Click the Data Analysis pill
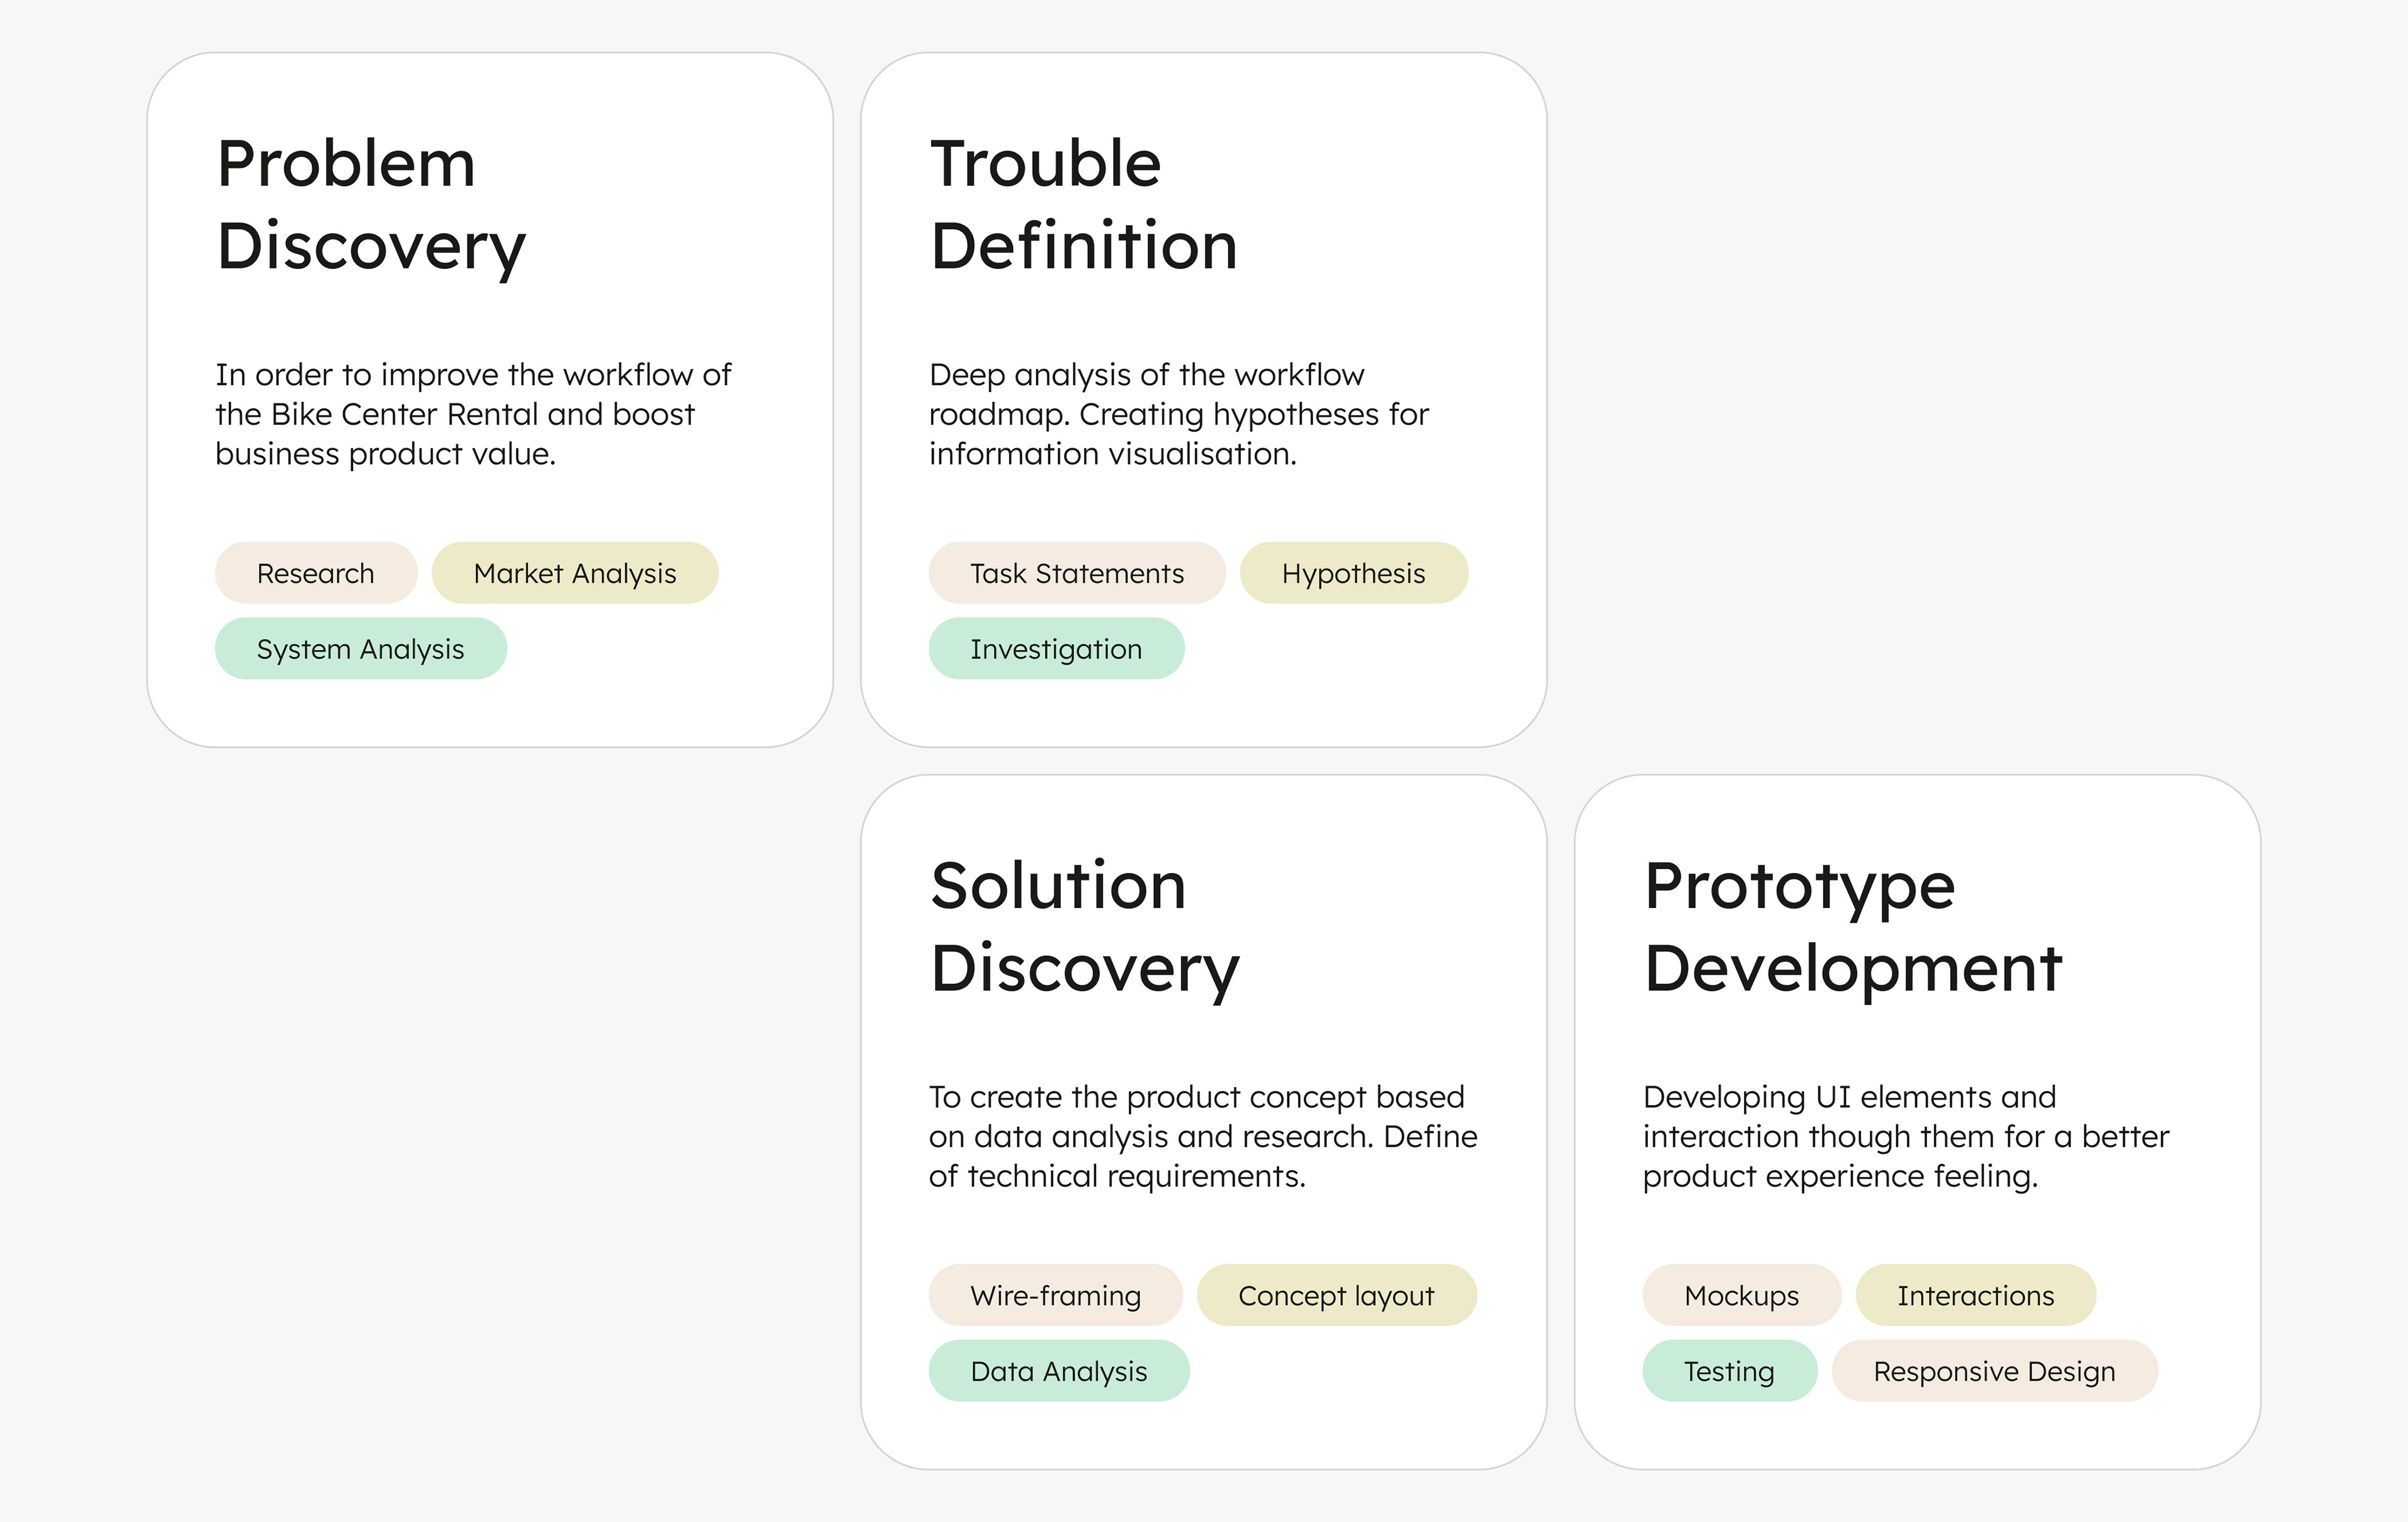 [1058, 1371]
